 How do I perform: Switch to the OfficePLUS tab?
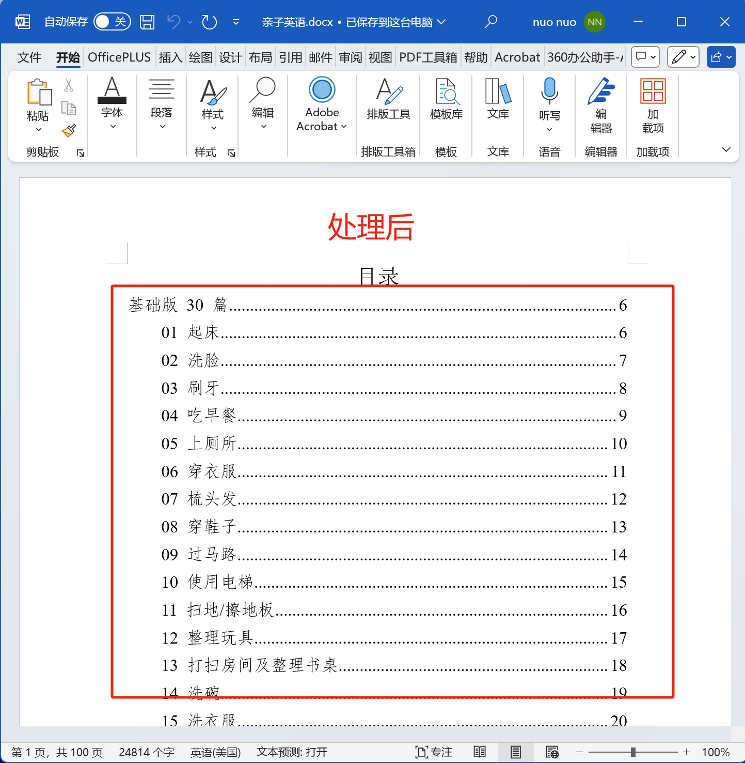point(119,57)
